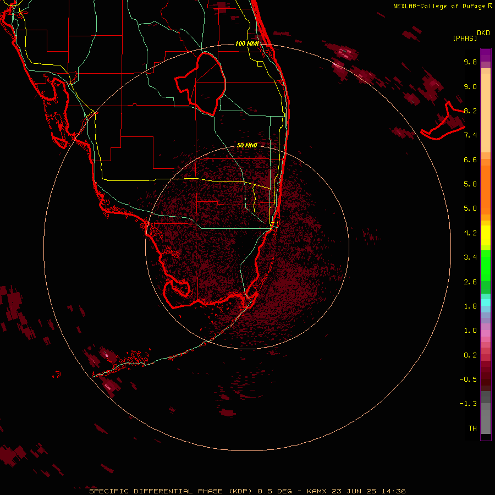This screenshot has height=495, width=495.
Task: Click the 1.8 color scale value
Action: tap(470, 306)
